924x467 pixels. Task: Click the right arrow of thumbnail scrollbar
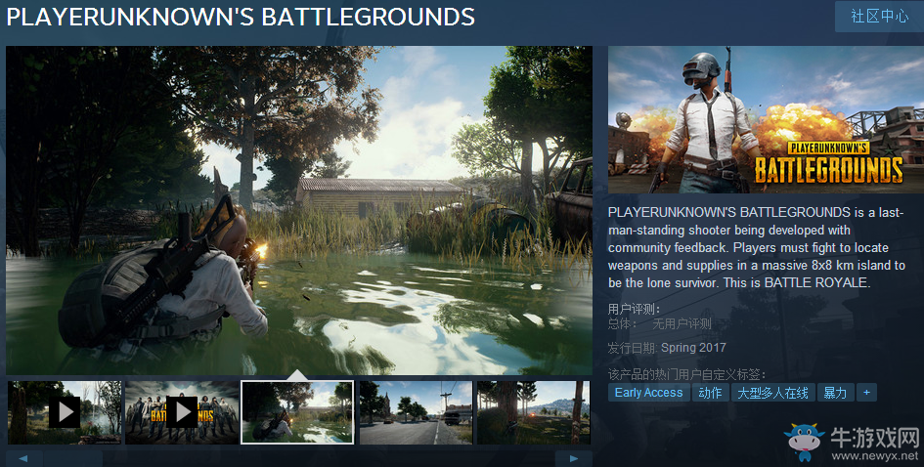point(573,459)
